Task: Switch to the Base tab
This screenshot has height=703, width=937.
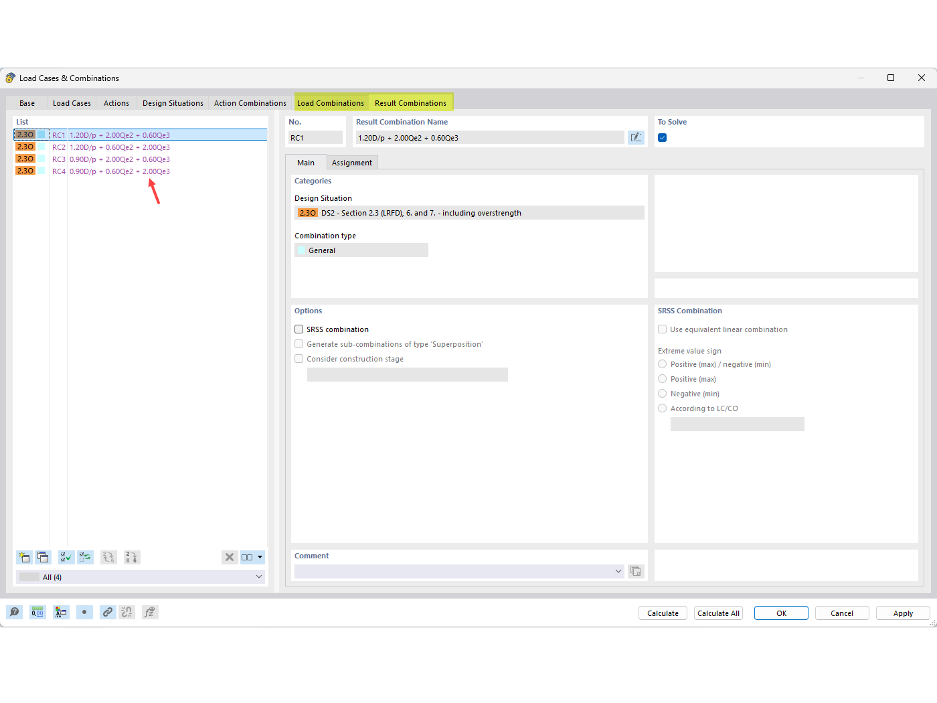Action: point(27,103)
